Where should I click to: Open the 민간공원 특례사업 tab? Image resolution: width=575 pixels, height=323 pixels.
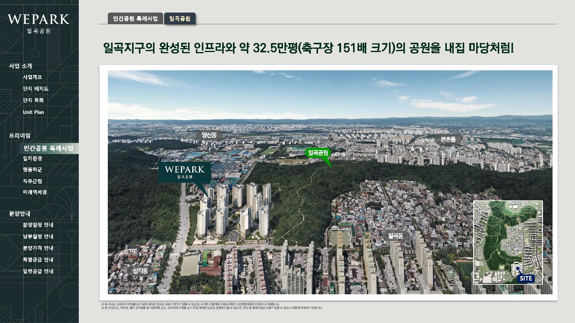coord(135,19)
